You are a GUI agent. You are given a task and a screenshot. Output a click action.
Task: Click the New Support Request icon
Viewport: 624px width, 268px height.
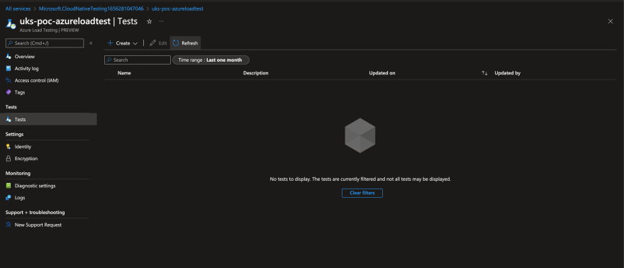9,225
